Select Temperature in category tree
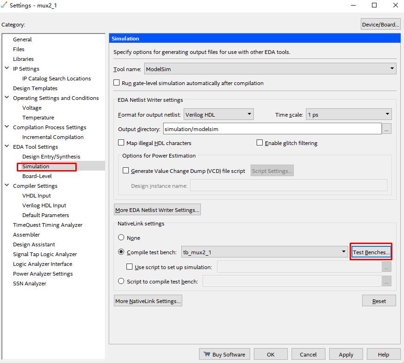The height and width of the screenshot is (363, 404). point(38,118)
